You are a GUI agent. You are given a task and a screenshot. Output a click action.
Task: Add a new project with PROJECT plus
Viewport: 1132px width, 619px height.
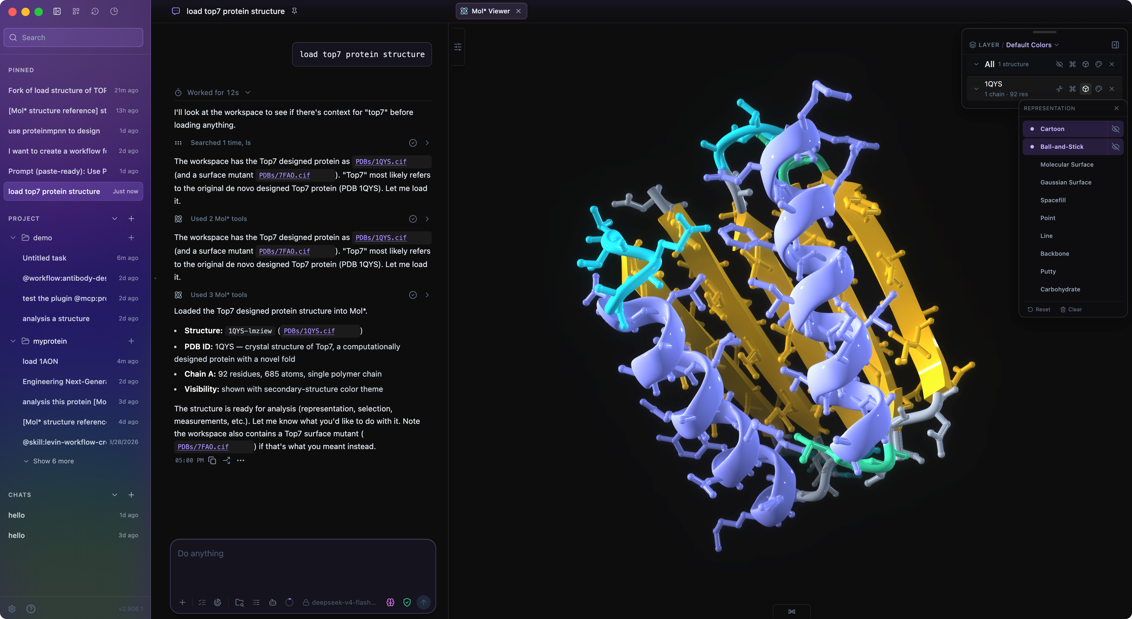pyautogui.click(x=131, y=218)
